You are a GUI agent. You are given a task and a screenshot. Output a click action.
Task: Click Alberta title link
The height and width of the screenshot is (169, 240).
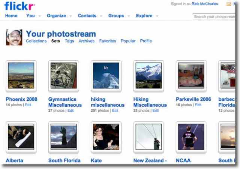14,160
